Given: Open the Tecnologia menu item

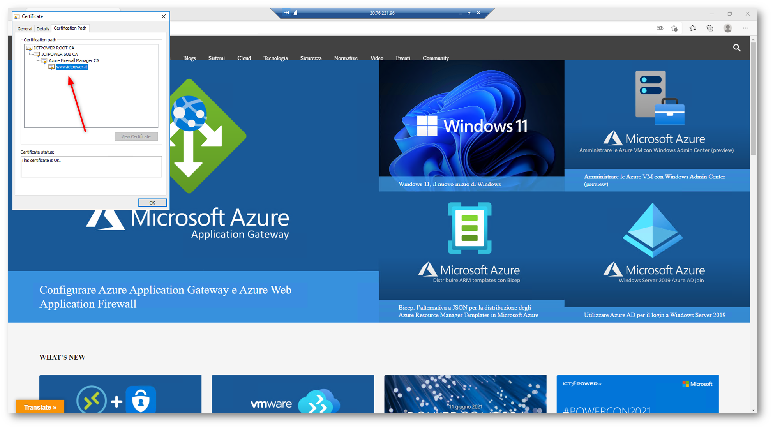Looking at the screenshot, I should coord(275,58).
